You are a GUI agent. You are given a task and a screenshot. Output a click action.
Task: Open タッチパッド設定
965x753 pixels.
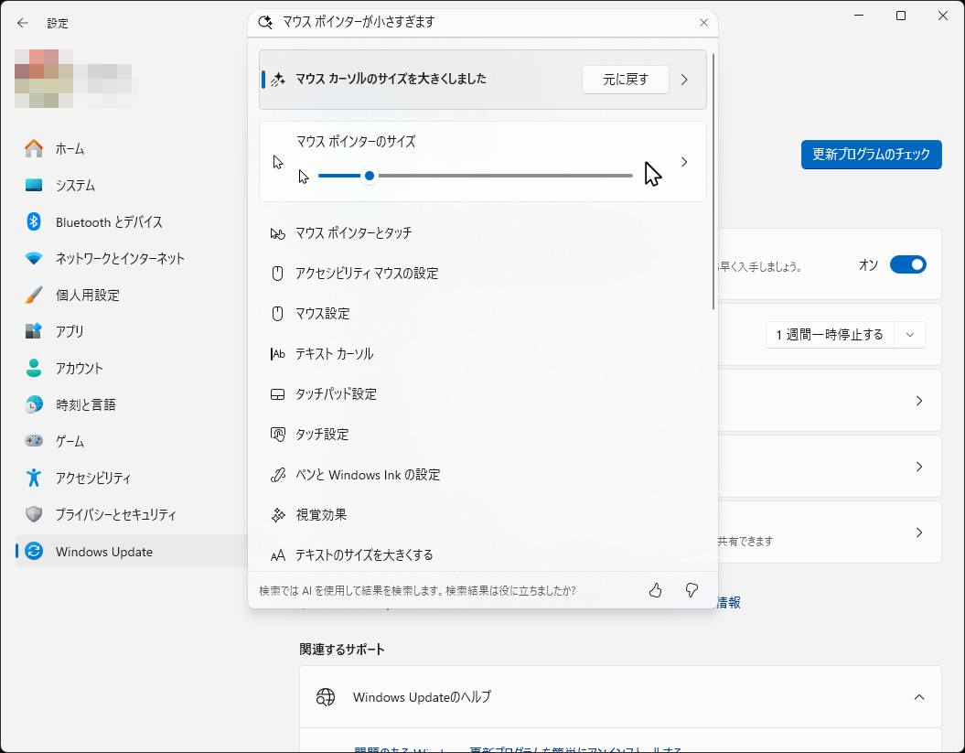click(x=334, y=393)
